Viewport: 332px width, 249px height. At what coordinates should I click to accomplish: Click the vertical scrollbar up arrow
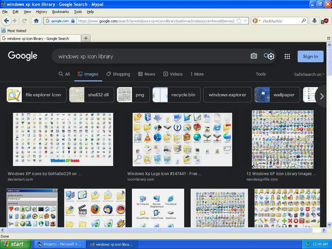point(329,45)
